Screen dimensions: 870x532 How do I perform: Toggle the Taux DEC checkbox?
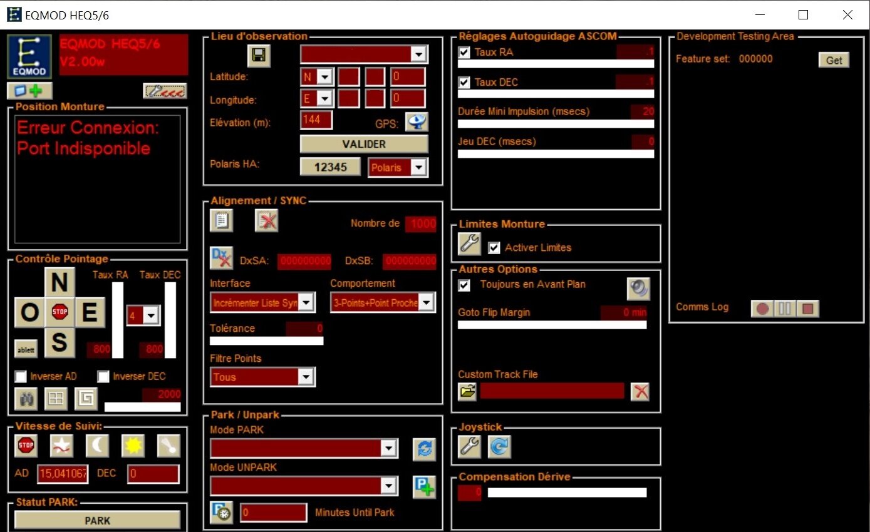pyautogui.click(x=464, y=82)
